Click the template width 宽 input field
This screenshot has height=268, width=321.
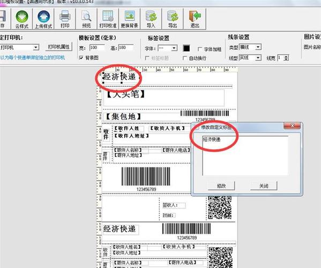[97, 48]
